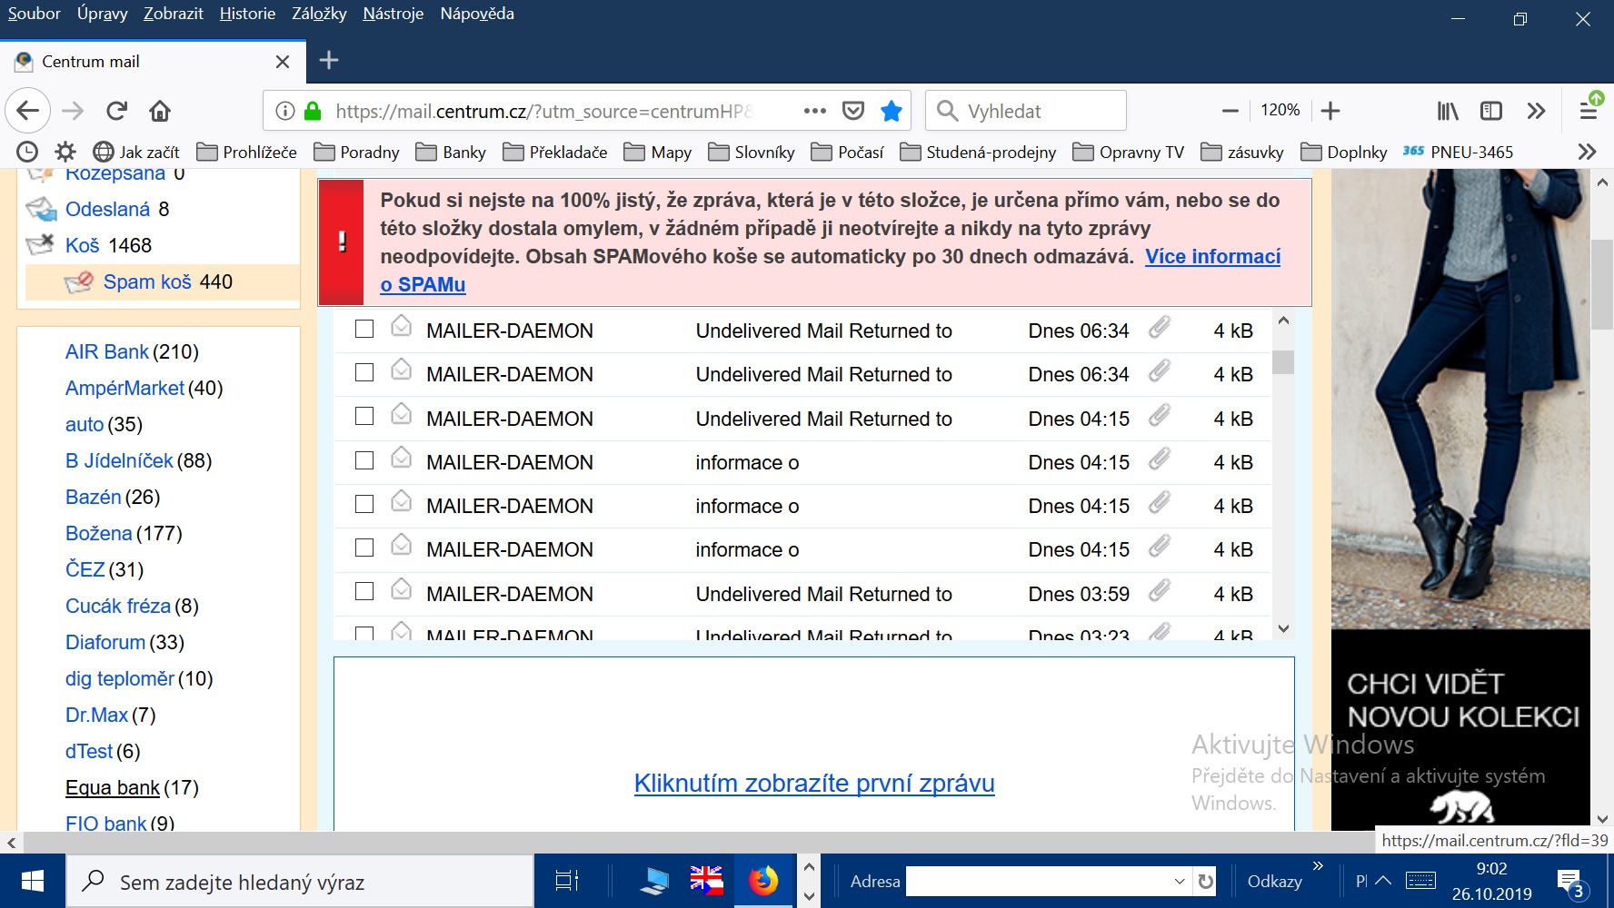Open the Záložky menu
The width and height of the screenshot is (1614, 908).
(x=319, y=14)
